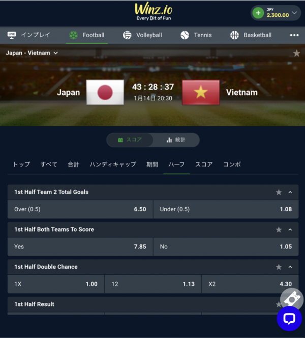Star the 1st Half Team 2 Total Goals market
Screen dimensions: 305x338
tap(279, 192)
